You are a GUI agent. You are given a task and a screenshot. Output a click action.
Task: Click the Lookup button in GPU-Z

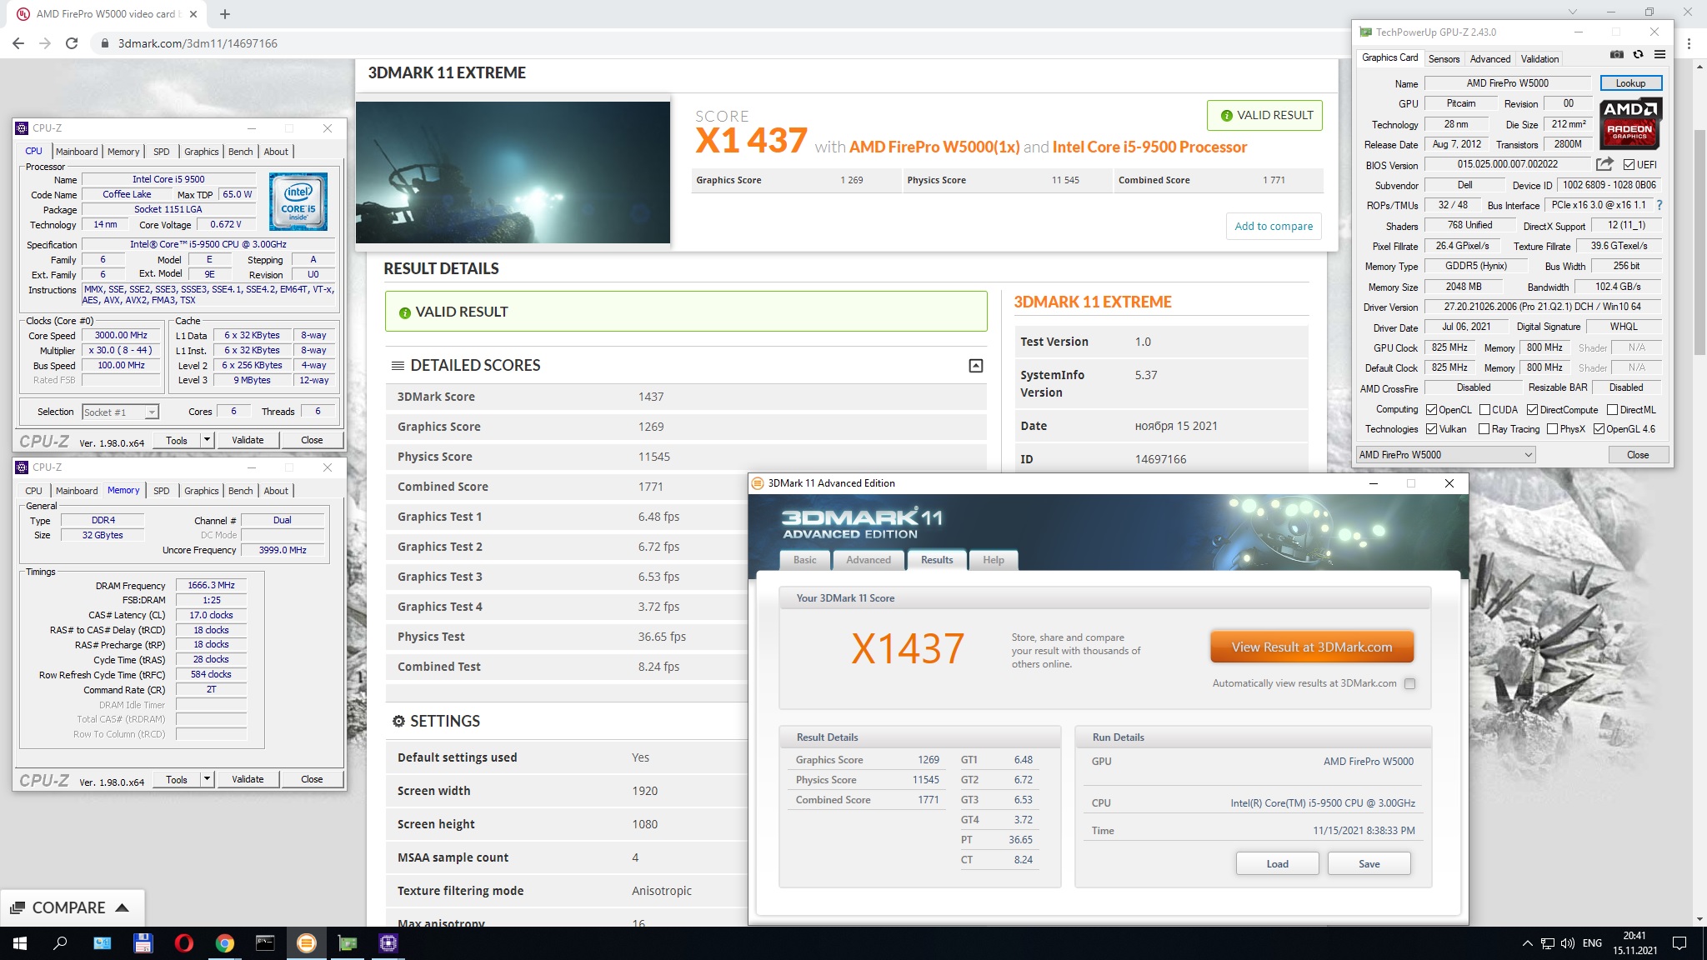tap(1630, 83)
